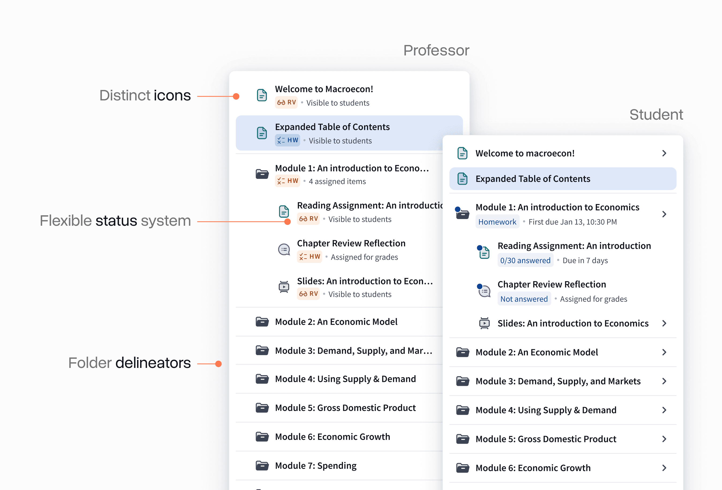Click the 0/30 answered progress indicator
722x490 pixels.
525,260
